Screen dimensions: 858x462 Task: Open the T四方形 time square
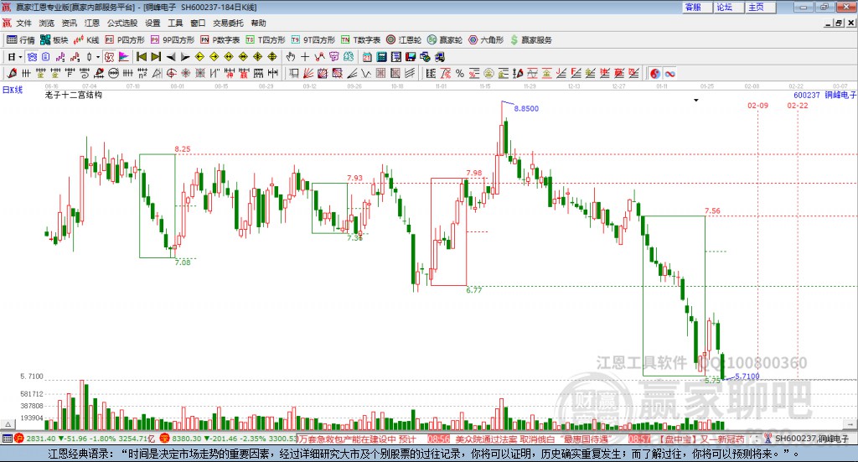coord(266,40)
